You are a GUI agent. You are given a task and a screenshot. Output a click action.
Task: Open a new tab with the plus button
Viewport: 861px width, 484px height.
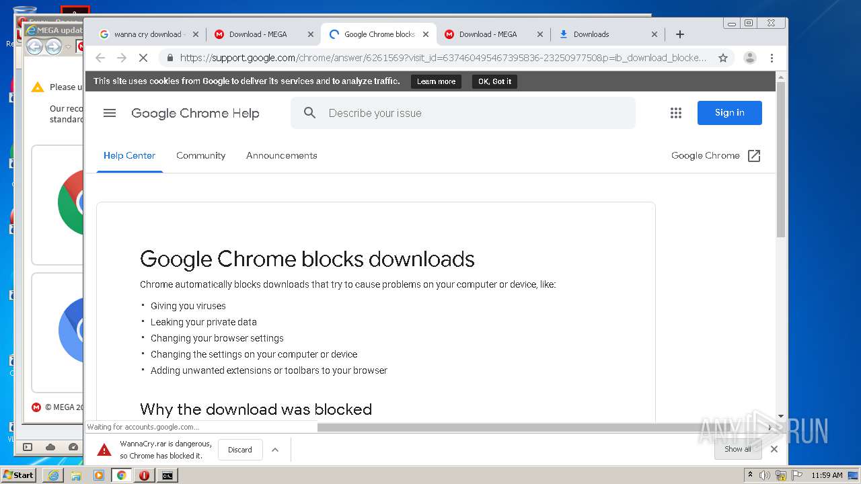(x=680, y=34)
